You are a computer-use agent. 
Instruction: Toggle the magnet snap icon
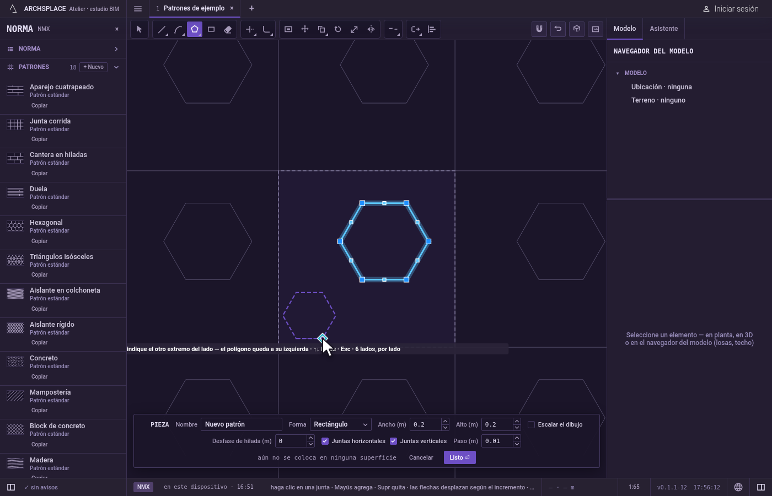click(x=539, y=29)
